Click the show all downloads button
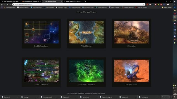177x99 pixels. 165,97
